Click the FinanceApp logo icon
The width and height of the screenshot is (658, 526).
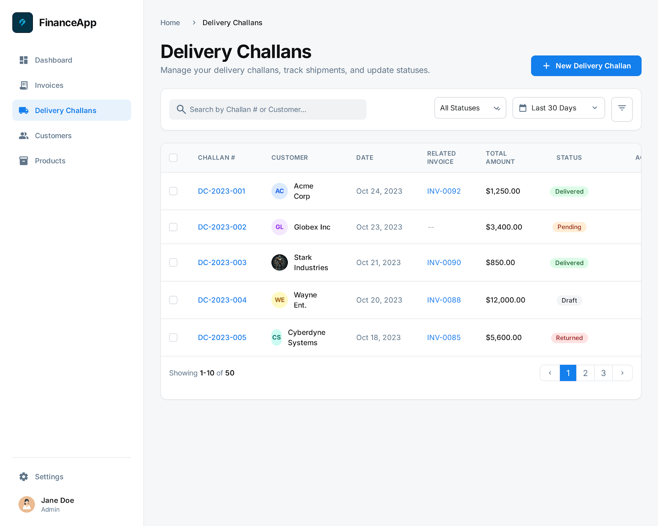coord(23,23)
